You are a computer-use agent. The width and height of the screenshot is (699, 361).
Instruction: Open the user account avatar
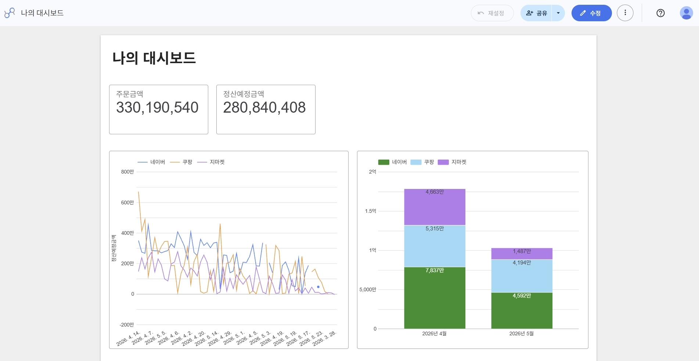686,13
